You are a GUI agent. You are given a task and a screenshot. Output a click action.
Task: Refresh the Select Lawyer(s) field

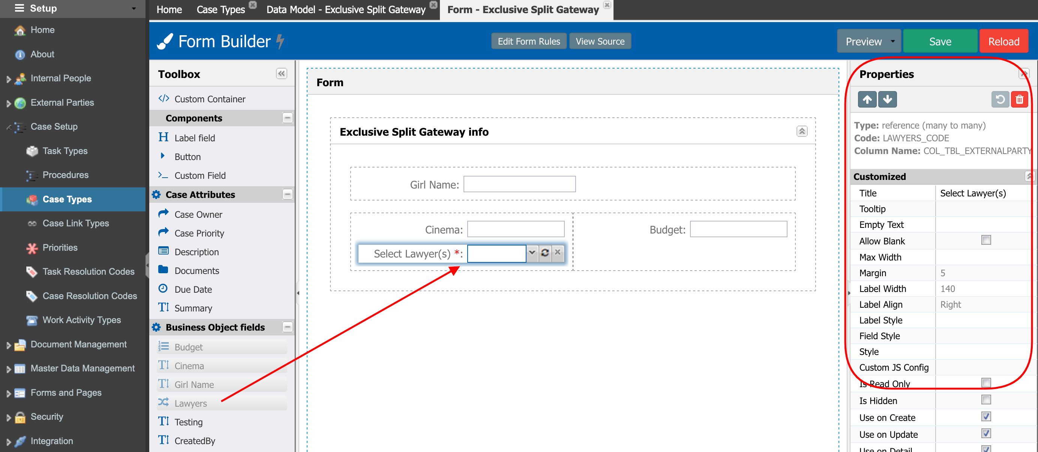click(x=545, y=253)
